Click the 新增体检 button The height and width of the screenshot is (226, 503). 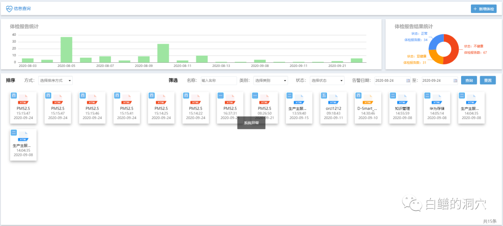coord(483,9)
